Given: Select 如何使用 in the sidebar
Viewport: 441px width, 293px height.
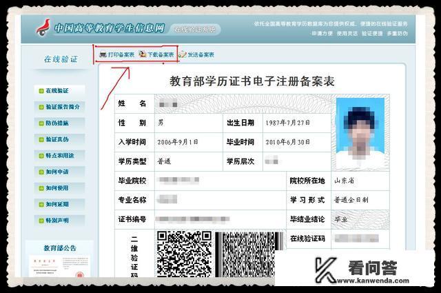Looking at the screenshot, I should (x=59, y=188).
